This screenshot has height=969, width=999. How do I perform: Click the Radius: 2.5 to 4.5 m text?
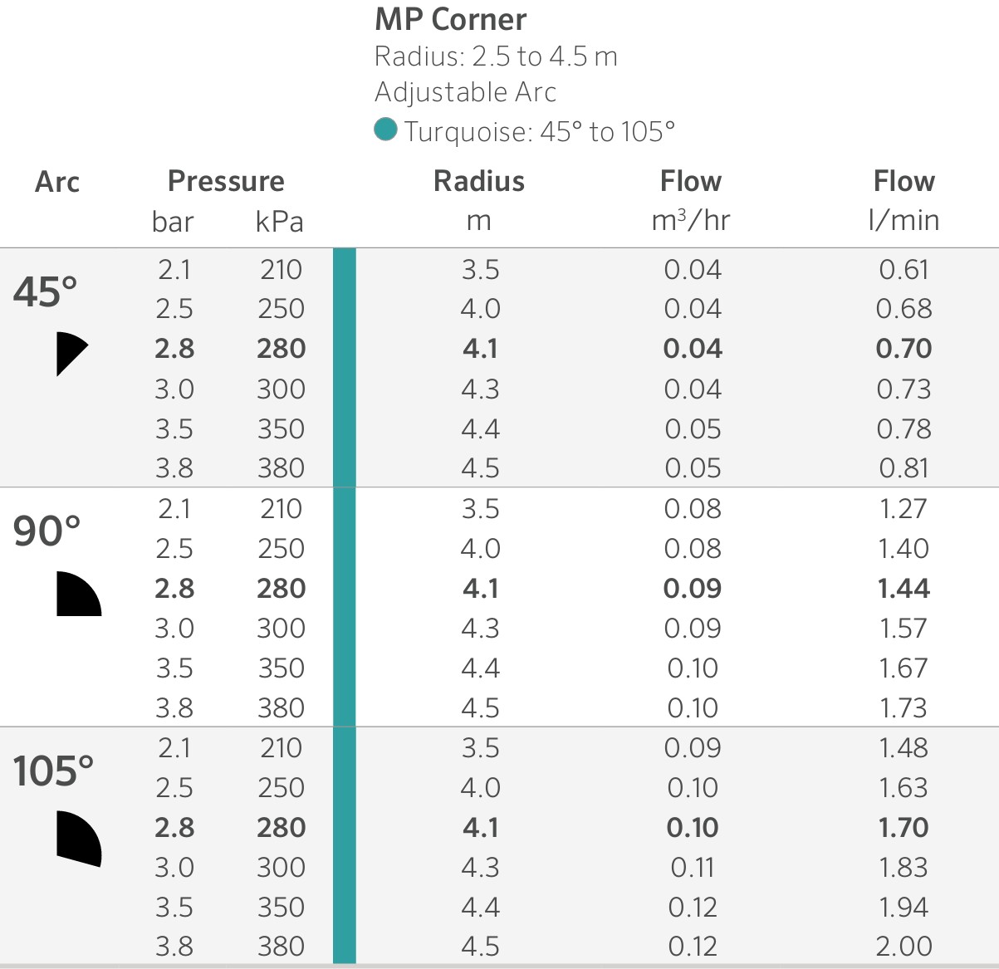(496, 56)
